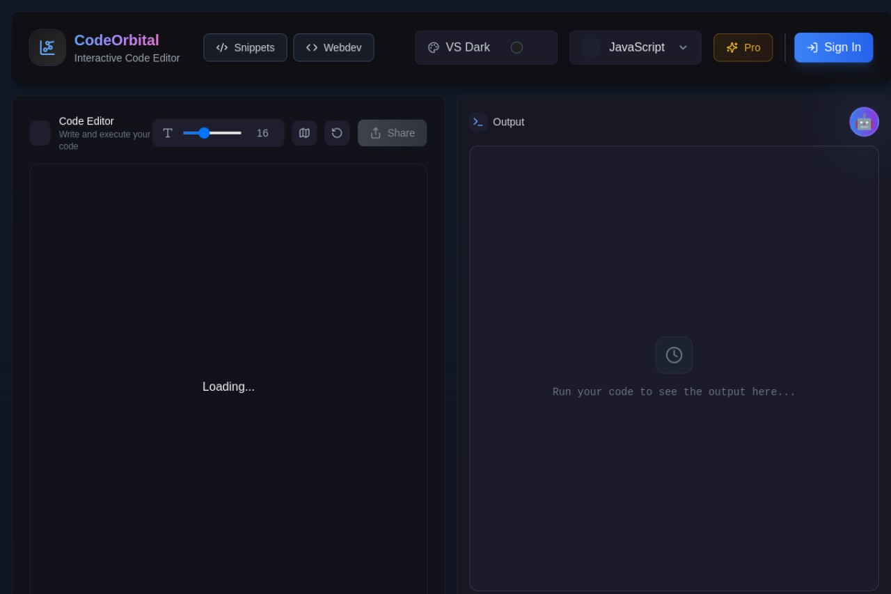Click the 'Code Editor' panel heading
891x594 pixels.
tap(86, 121)
